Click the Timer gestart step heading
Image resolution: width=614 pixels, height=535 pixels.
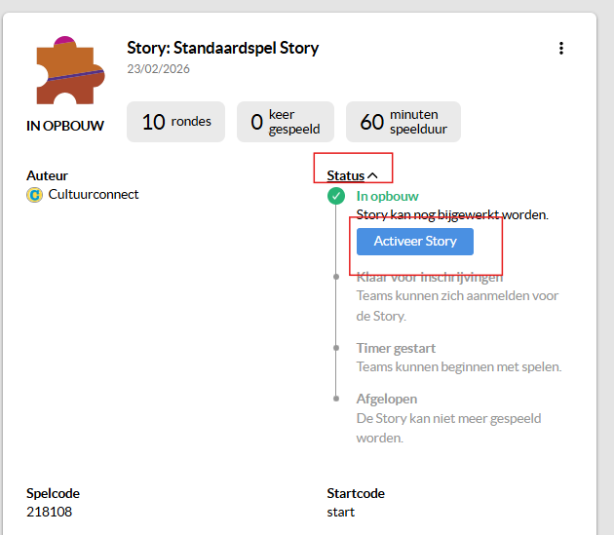[x=396, y=348]
